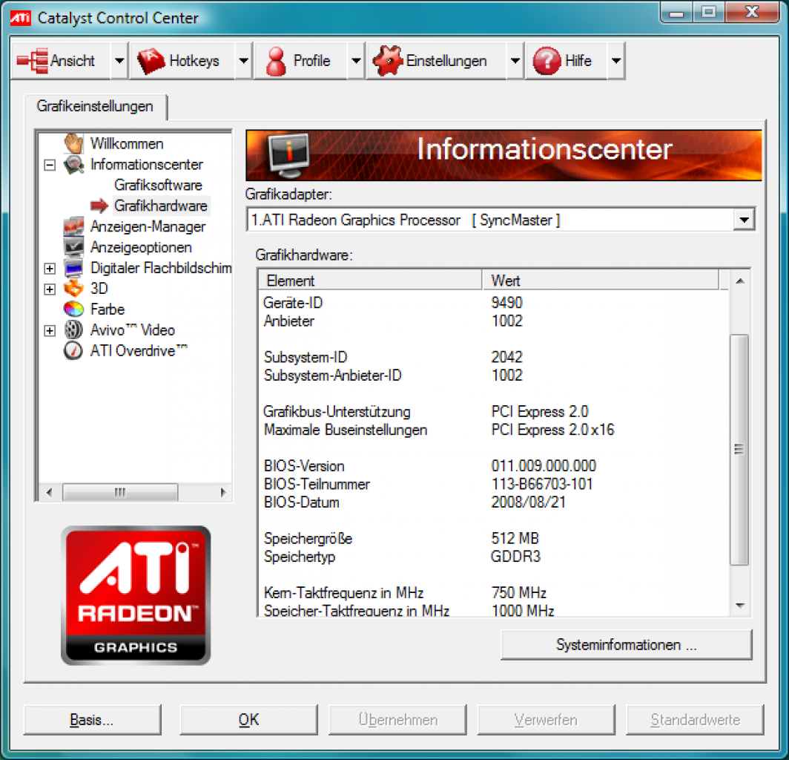The height and width of the screenshot is (760, 789).
Task: Click the ATI logo in title bar
Action: point(21,18)
